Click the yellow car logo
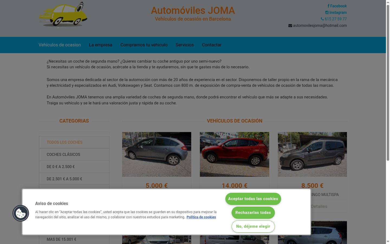This screenshot has width=390, height=244. click(x=63, y=15)
